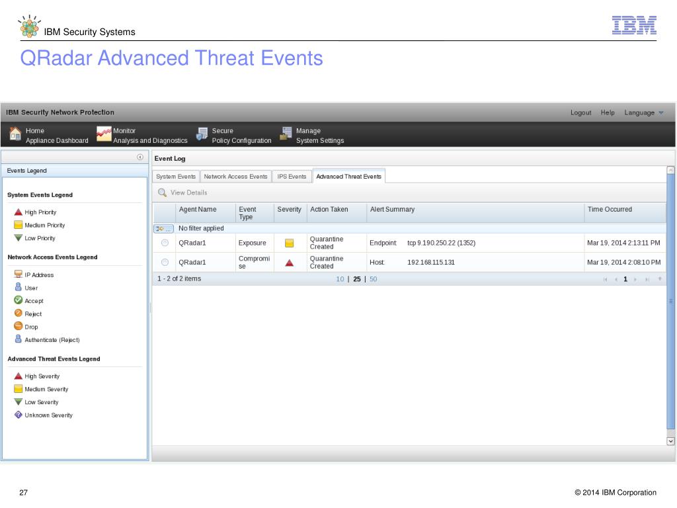Go to previous page of results

click(616, 280)
